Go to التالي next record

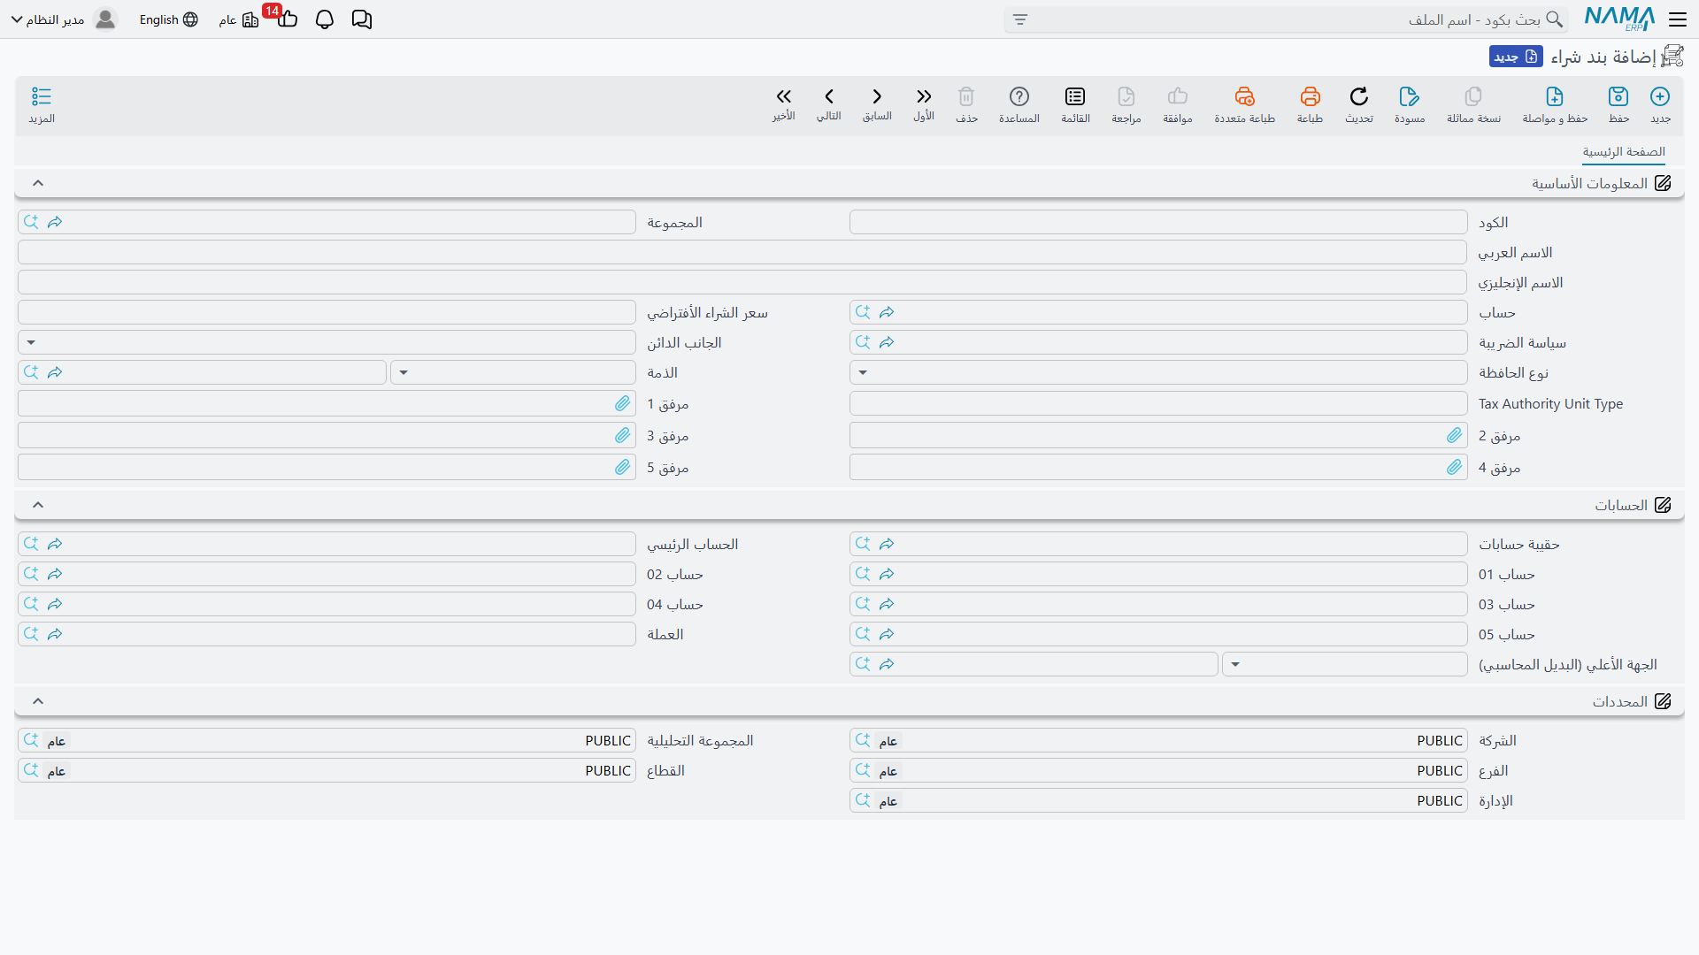(829, 96)
